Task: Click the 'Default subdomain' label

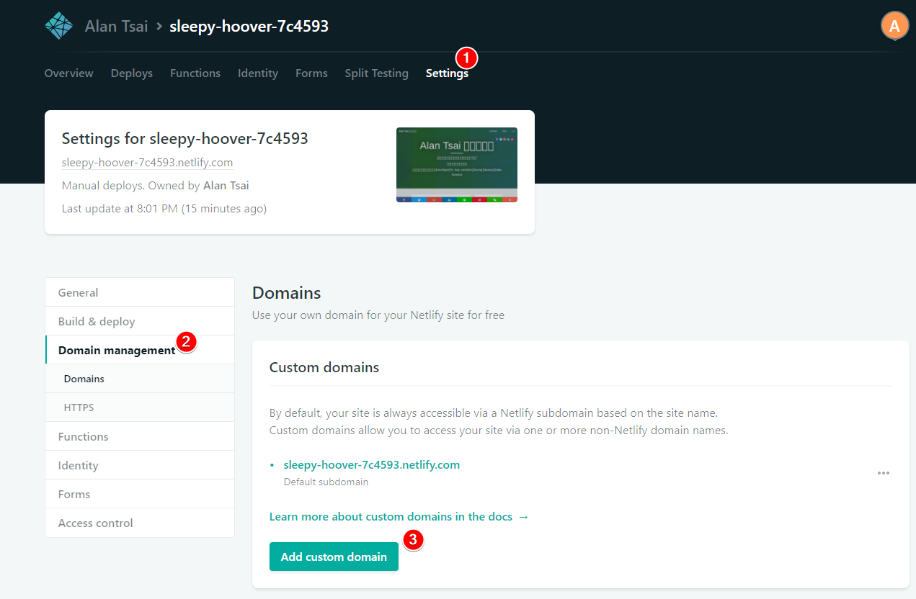Action: (326, 482)
